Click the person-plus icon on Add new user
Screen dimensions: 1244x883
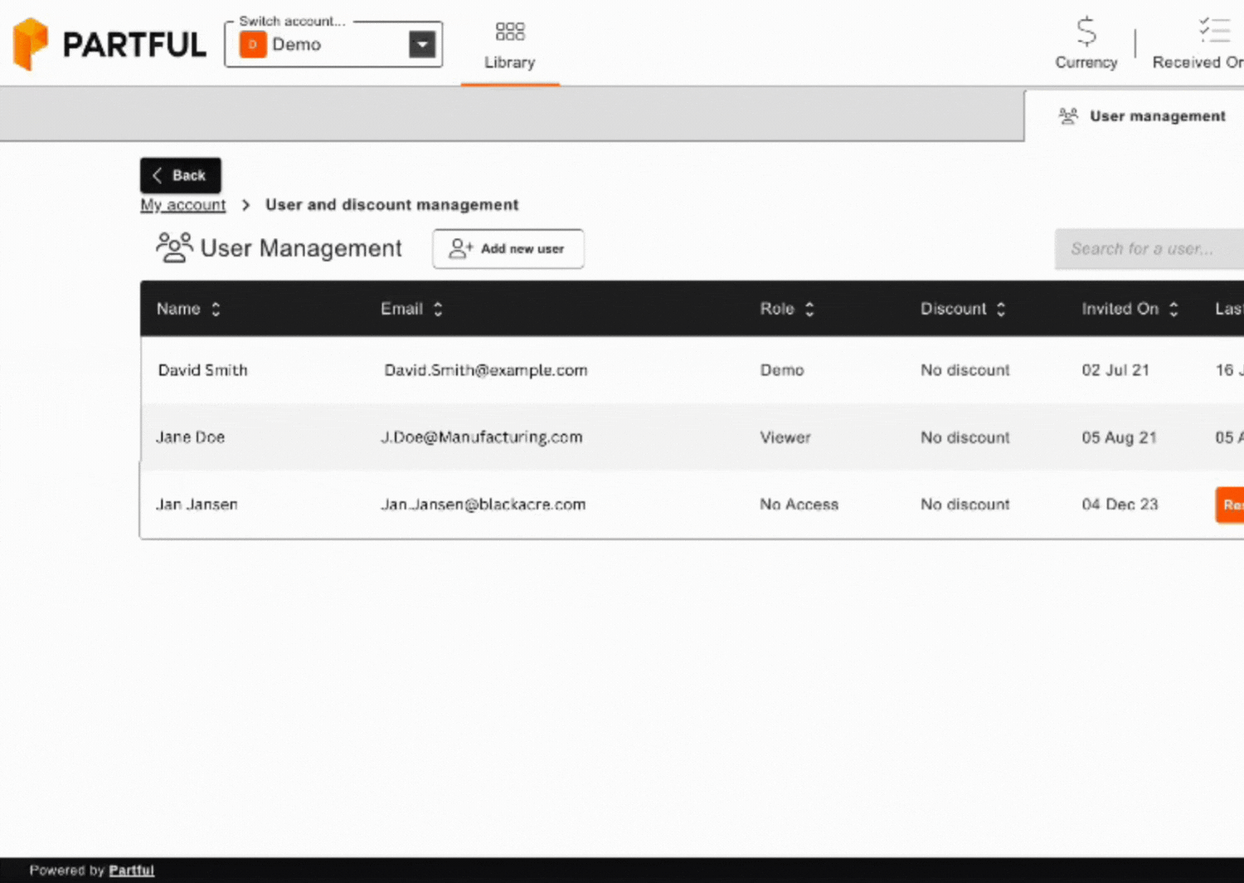point(459,248)
